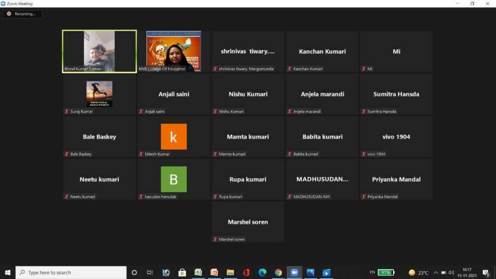
Task: Click muted mic icon next to Marshel soren
Action: point(216,239)
